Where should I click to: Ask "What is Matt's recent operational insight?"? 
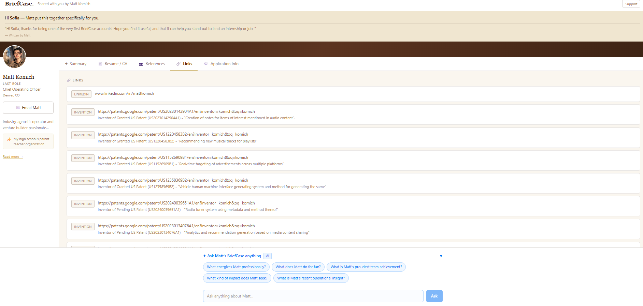[x=311, y=278]
